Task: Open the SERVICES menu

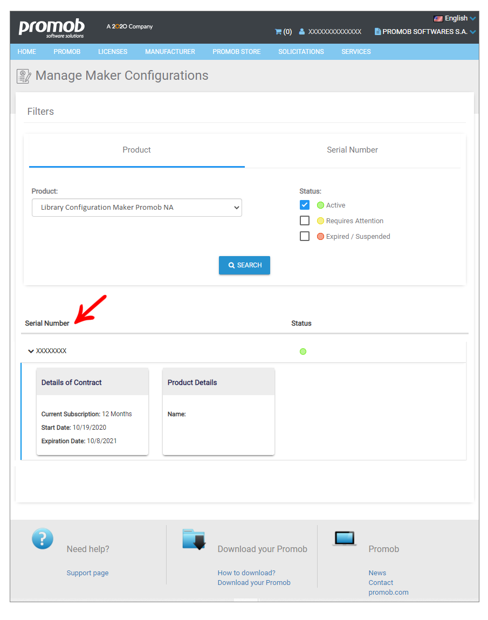Action: (356, 52)
